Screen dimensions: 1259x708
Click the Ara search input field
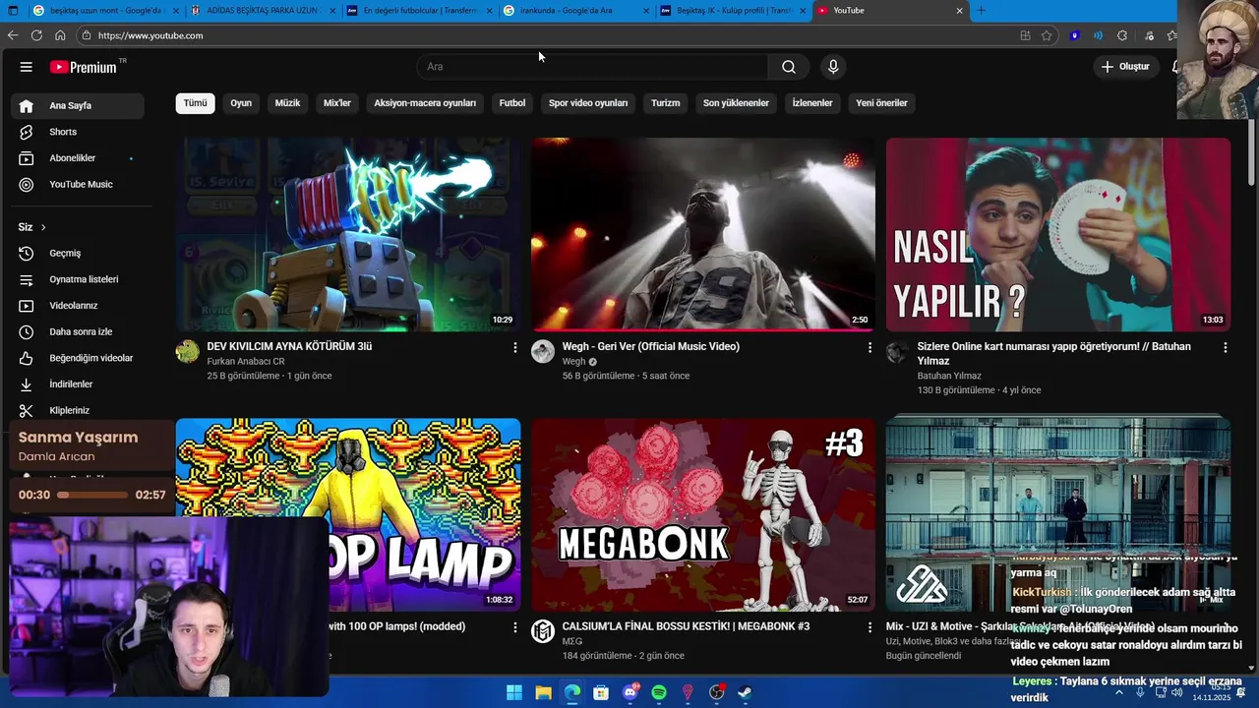[592, 67]
